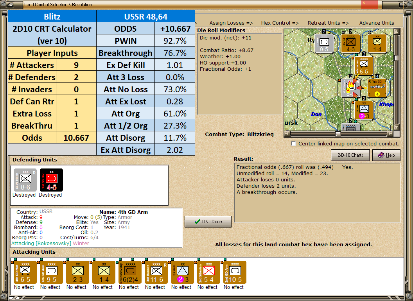Click the 9-5 armor counter on map
The image size is (413, 301).
tap(324, 43)
